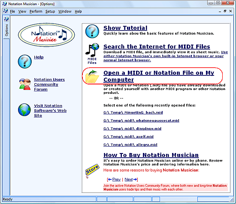Open the Perform menu
This screenshot has height=204, width=236.
(36, 12)
